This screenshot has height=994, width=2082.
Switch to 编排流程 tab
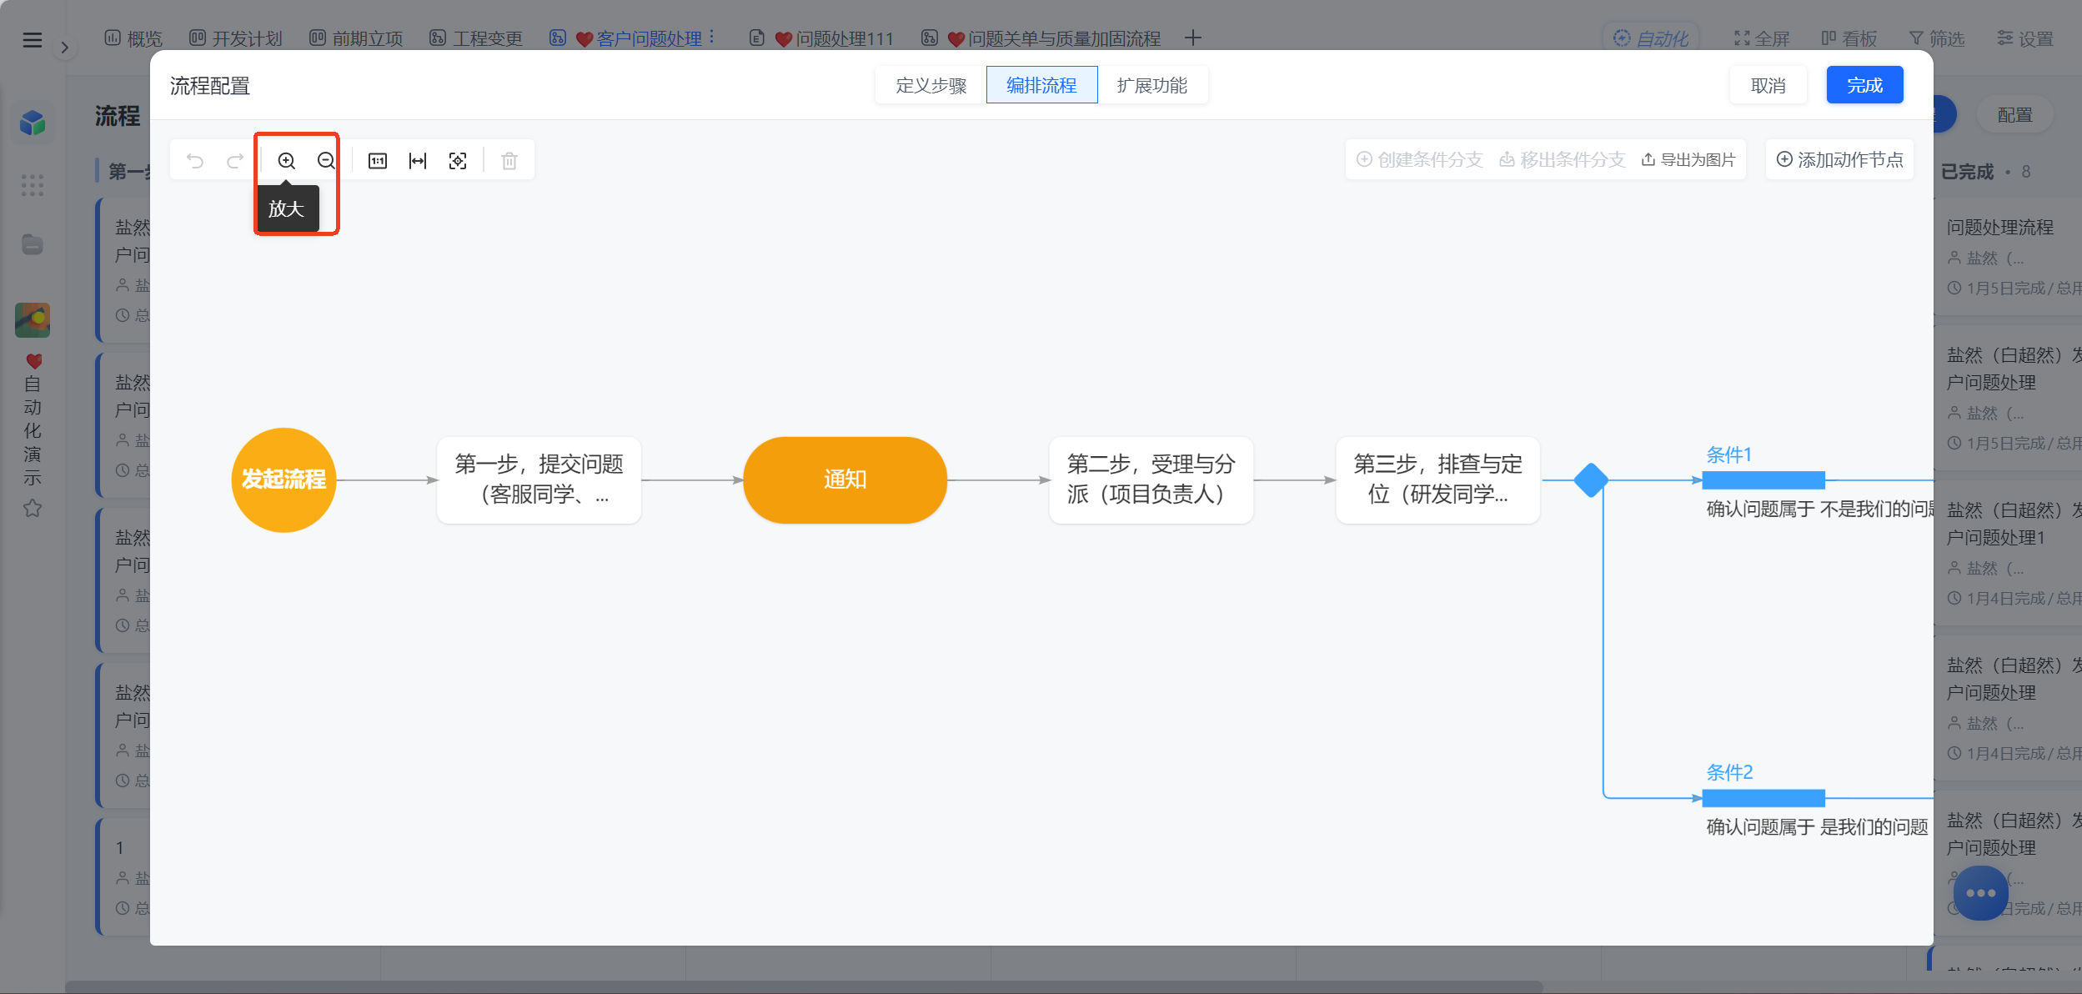1041,85
